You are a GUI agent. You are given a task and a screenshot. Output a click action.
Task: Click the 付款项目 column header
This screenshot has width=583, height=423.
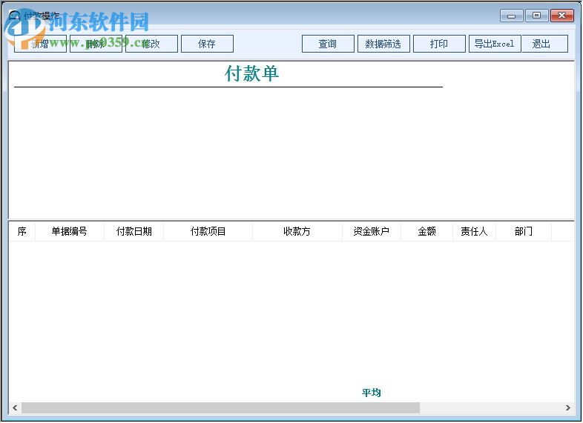tap(208, 231)
